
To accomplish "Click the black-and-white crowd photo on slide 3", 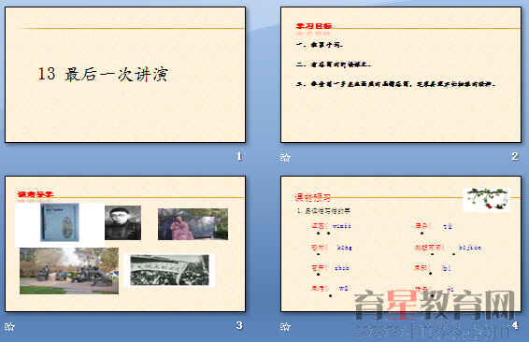I will [170, 270].
